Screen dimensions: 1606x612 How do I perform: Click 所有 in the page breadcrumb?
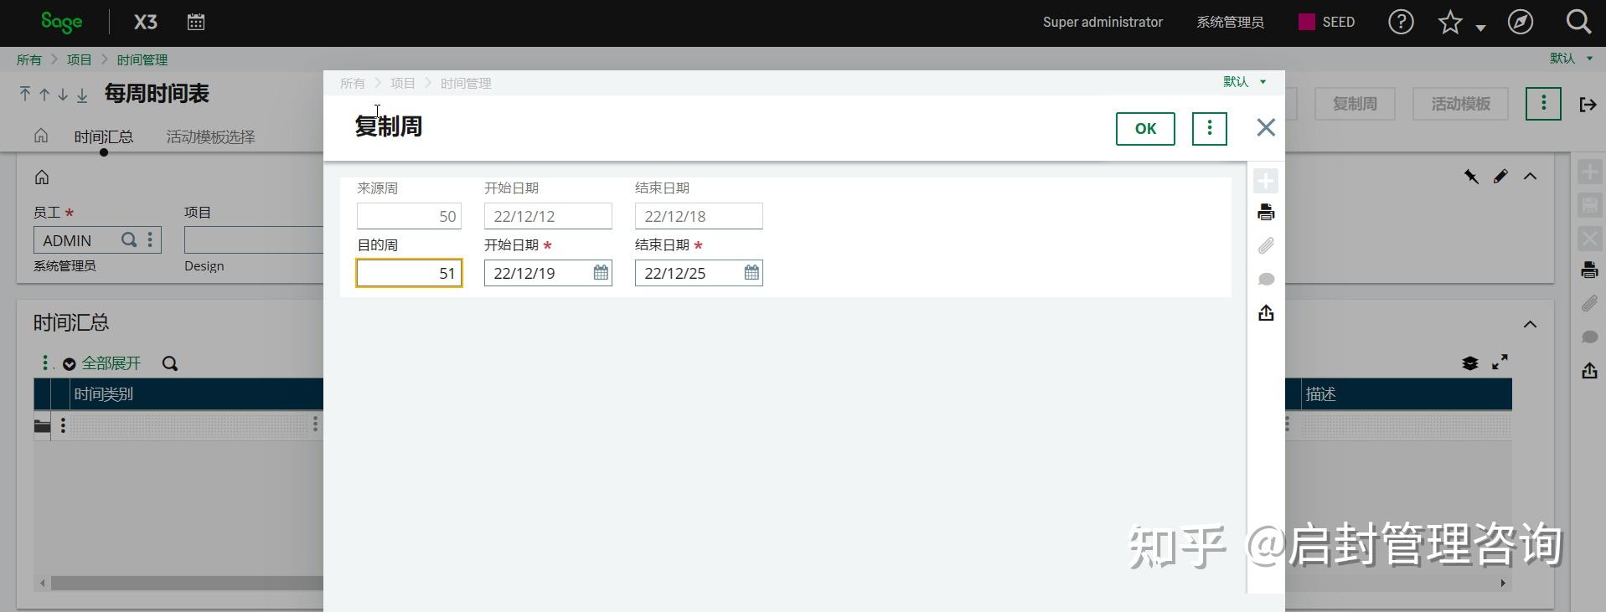tap(28, 59)
